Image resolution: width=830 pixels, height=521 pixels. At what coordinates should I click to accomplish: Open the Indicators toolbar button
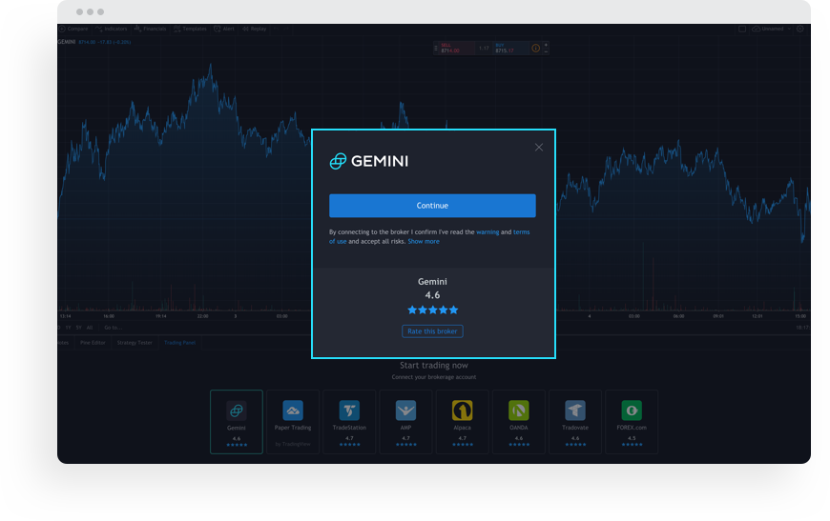pos(112,29)
